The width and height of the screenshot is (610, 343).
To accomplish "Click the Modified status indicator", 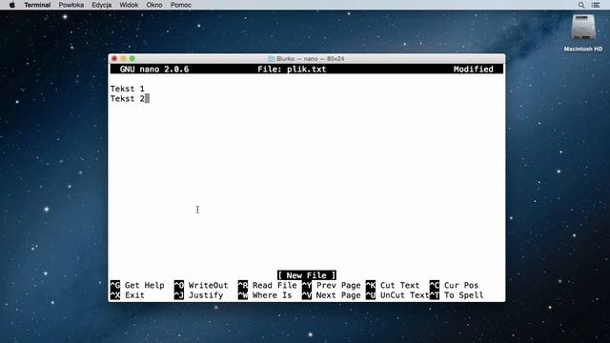I will pos(473,70).
